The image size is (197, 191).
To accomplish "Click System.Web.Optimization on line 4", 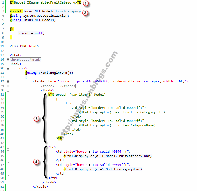I will pyautogui.click(x=45, y=16).
